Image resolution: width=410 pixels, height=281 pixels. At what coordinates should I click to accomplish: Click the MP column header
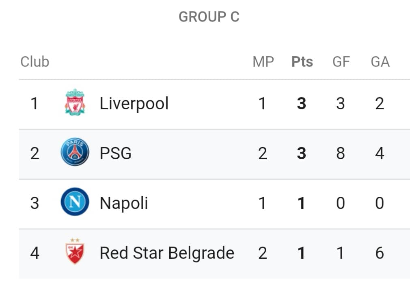point(263,62)
